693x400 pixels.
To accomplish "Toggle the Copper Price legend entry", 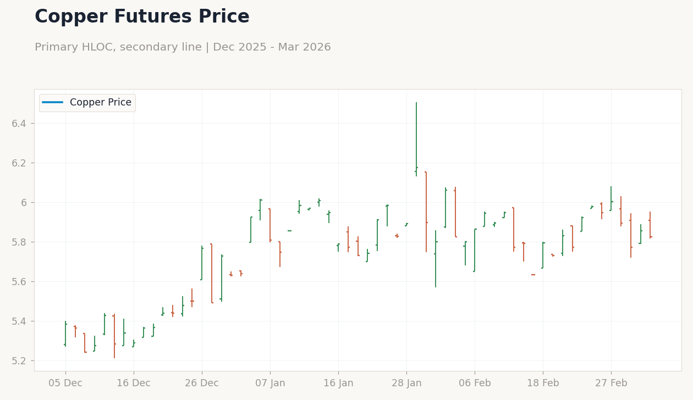I will pos(87,103).
